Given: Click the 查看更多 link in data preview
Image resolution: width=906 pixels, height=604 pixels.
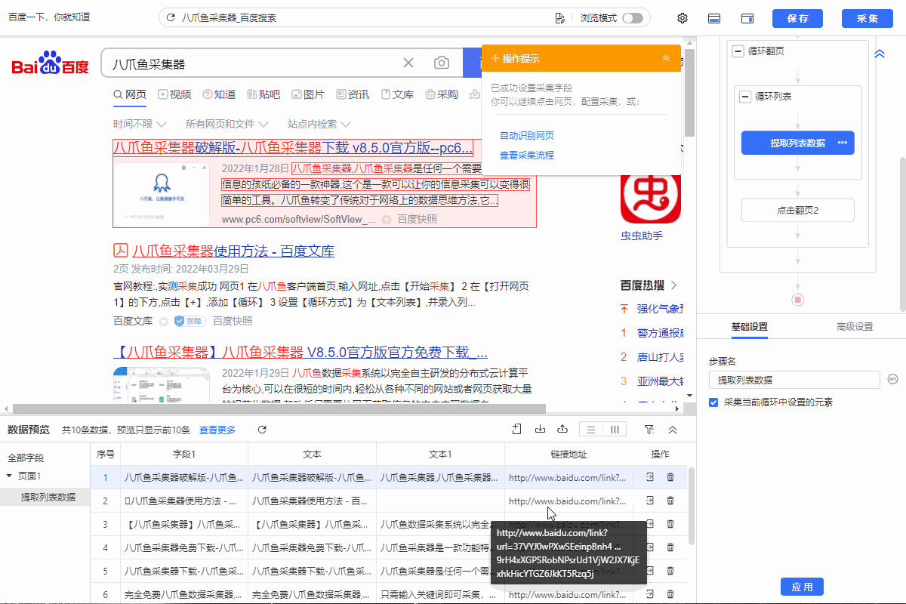Looking at the screenshot, I should pos(217,430).
